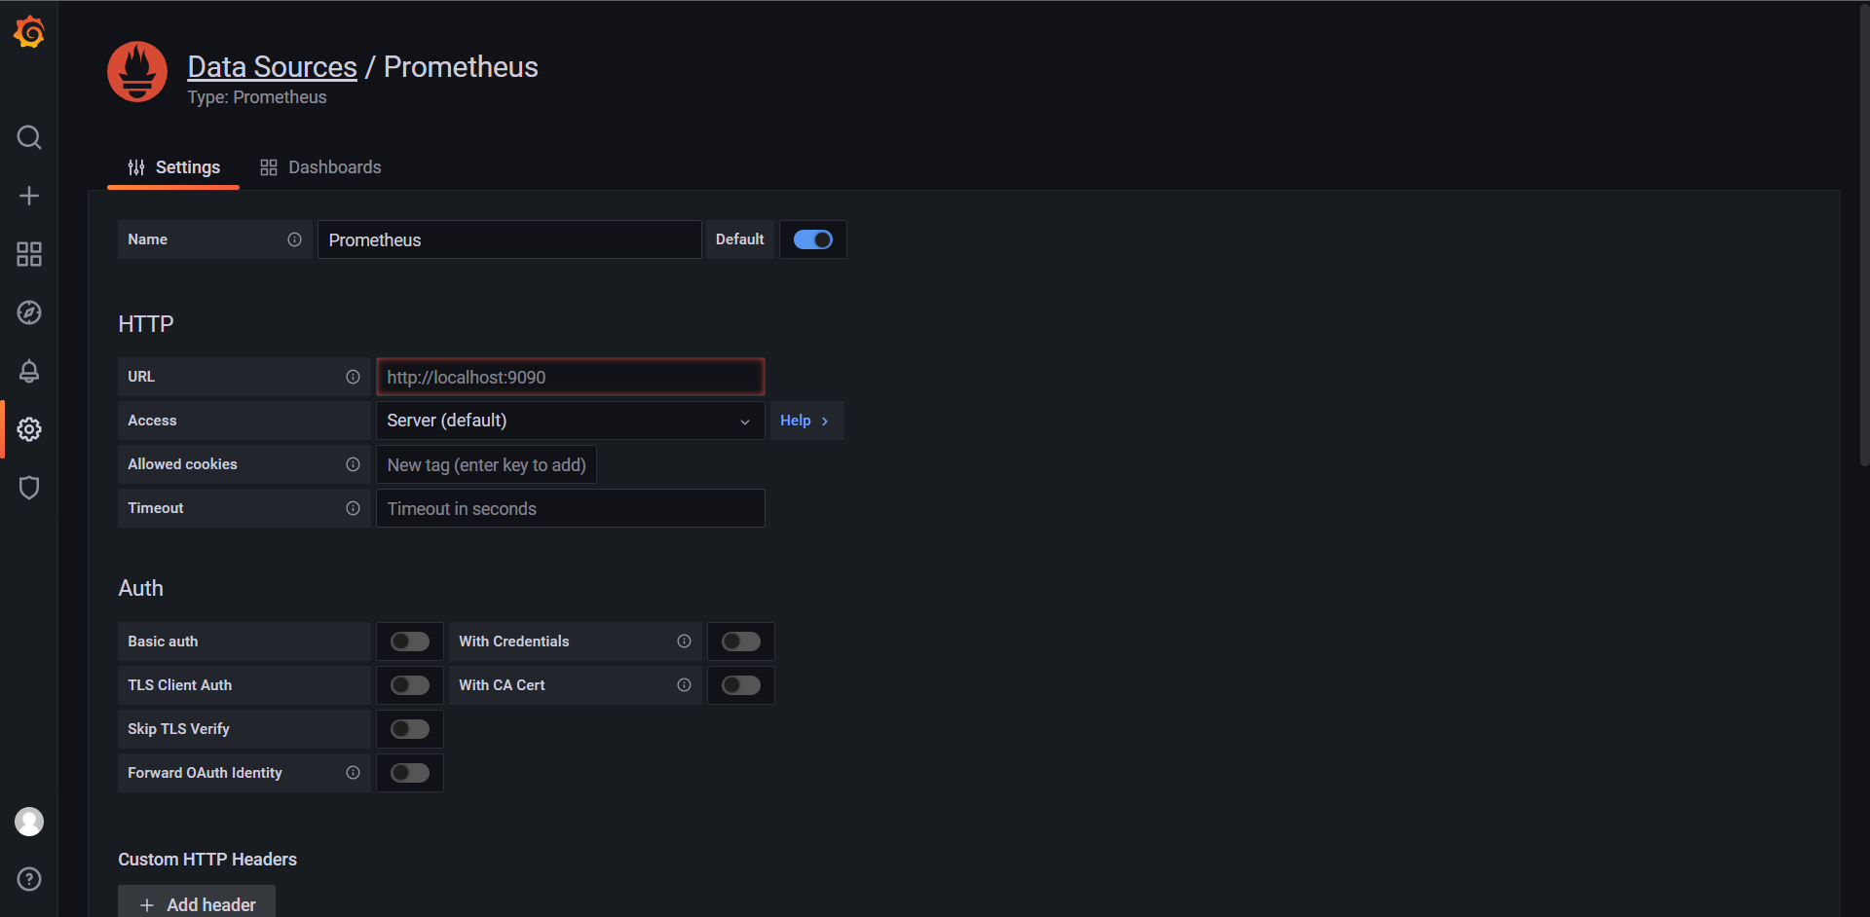Select the Settings tab
Viewport: 1870px width, 917px height.
tap(174, 167)
